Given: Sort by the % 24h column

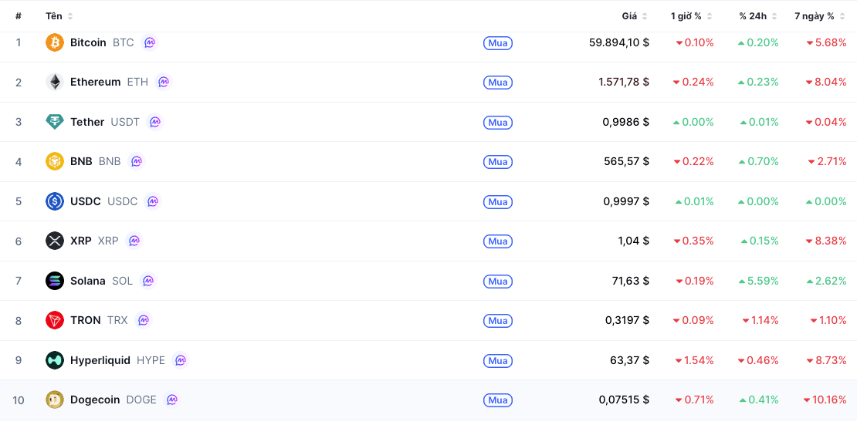Looking at the screenshot, I should (x=758, y=16).
